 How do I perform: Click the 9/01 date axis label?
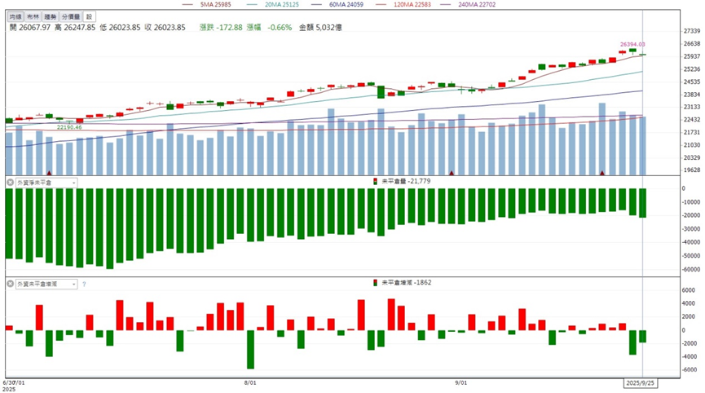click(460, 382)
